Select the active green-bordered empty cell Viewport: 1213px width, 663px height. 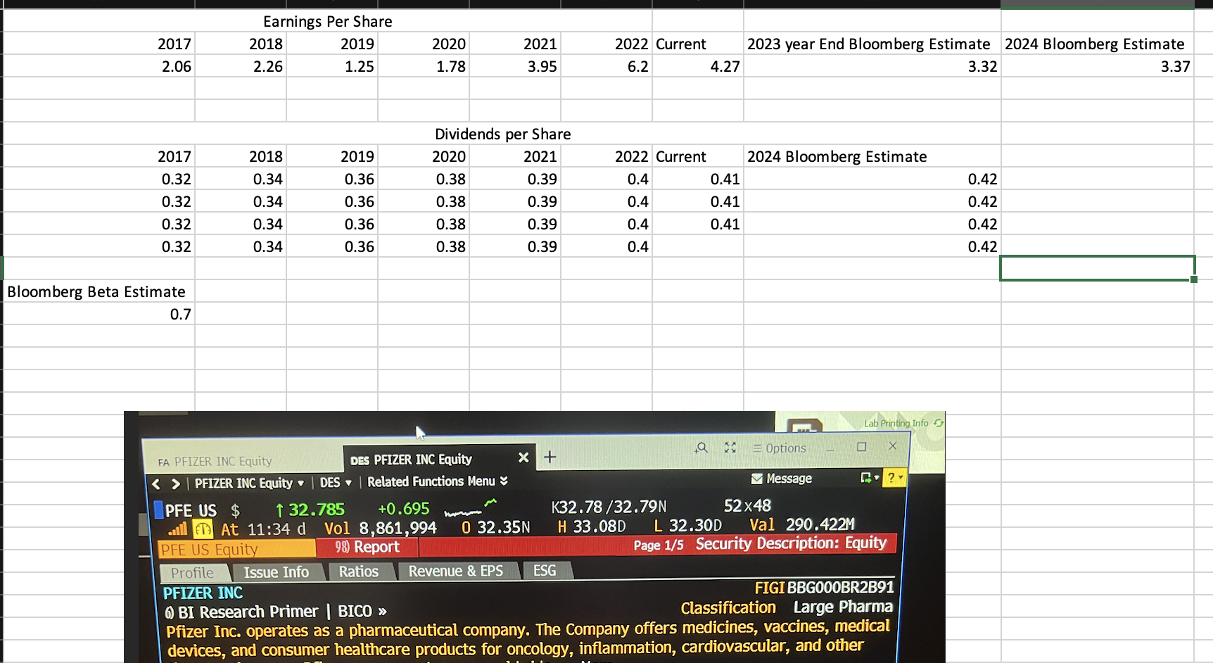[x=1097, y=268]
